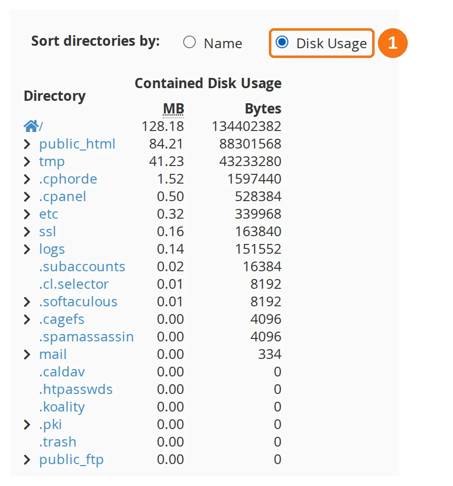Screen dimensions: 453x486
Task: Open the public_html directory link
Action: [x=77, y=144]
